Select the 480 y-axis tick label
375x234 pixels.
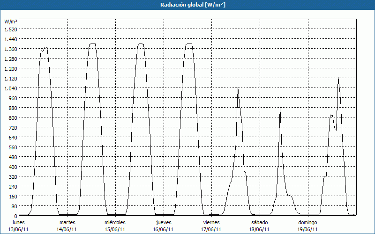pyautogui.click(x=12, y=157)
